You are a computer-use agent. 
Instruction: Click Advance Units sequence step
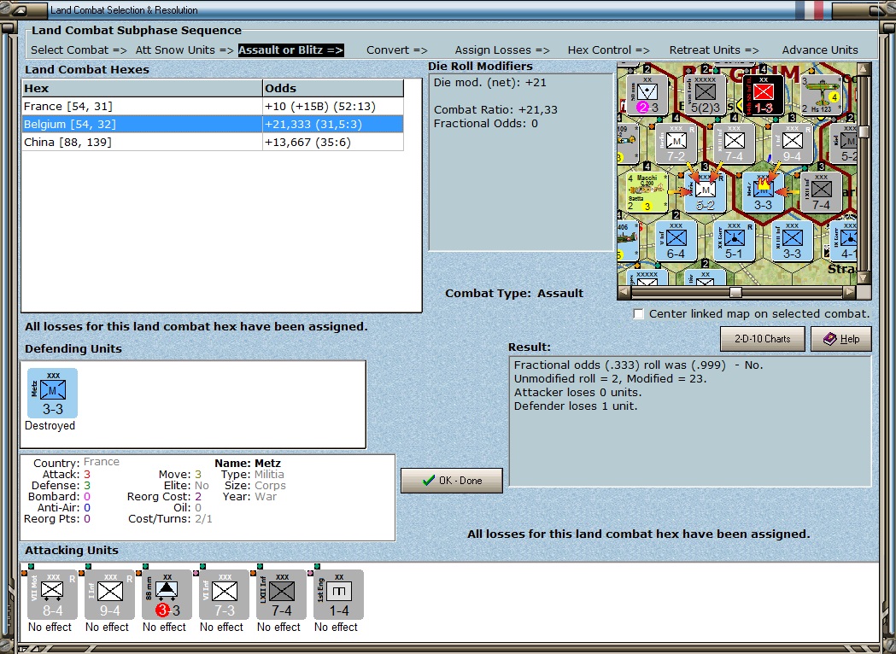(820, 50)
